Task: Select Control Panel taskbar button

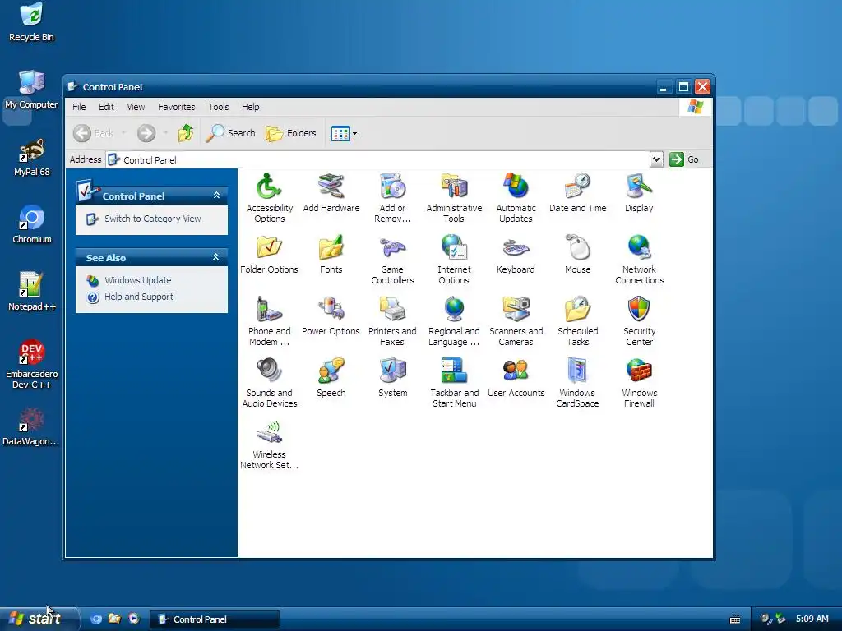Action: click(214, 619)
